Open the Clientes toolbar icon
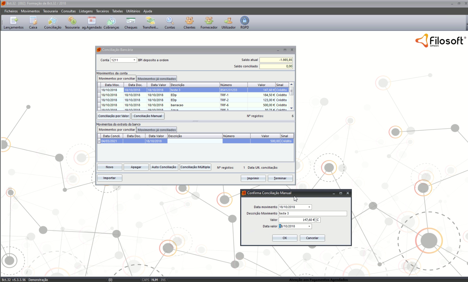Screen dimensions: 468x282 [x=189, y=21]
